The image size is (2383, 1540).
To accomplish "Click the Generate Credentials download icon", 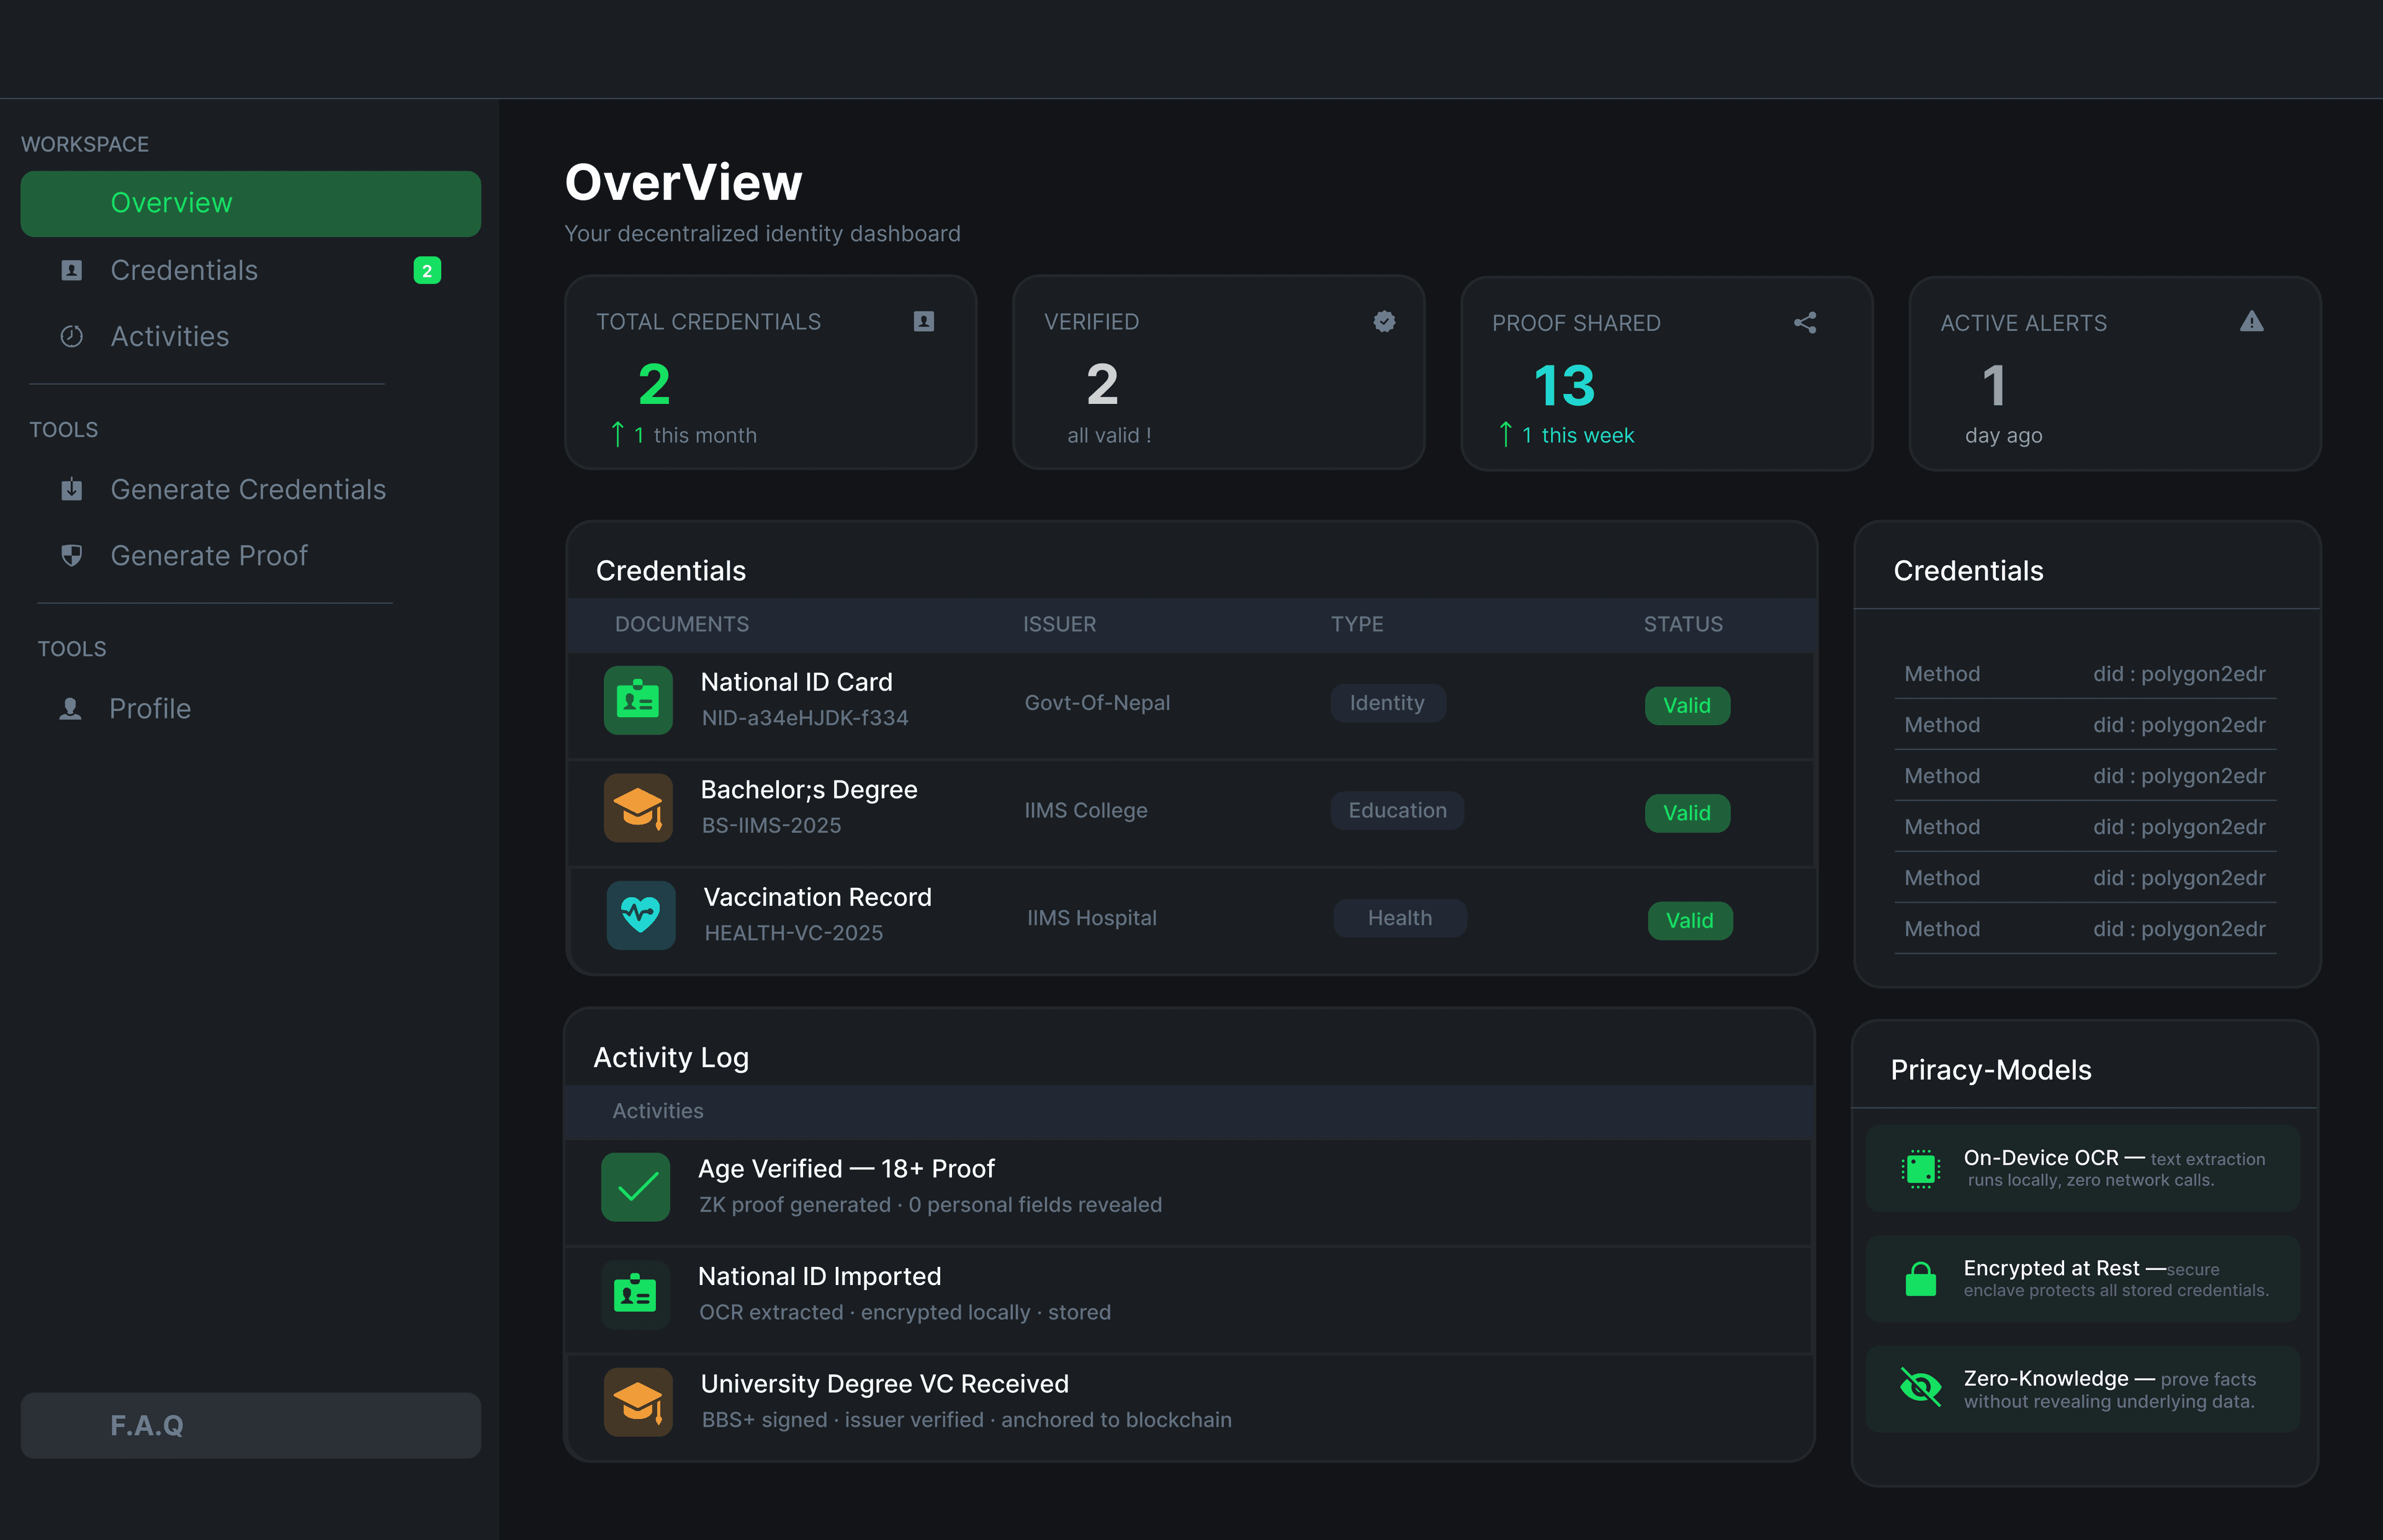I will pos(71,489).
